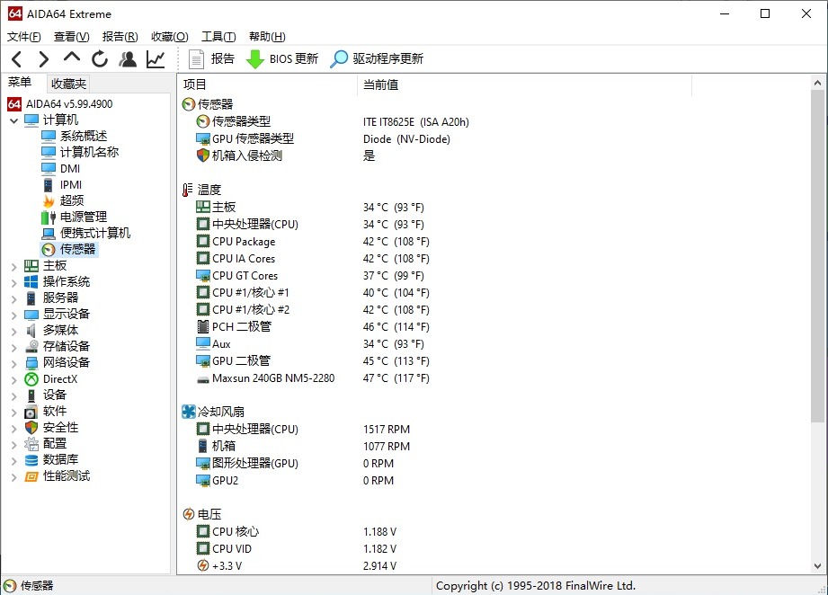This screenshot has width=828, height=595.
Task: Generate a report with the 报告 button
Action: pyautogui.click(x=211, y=58)
